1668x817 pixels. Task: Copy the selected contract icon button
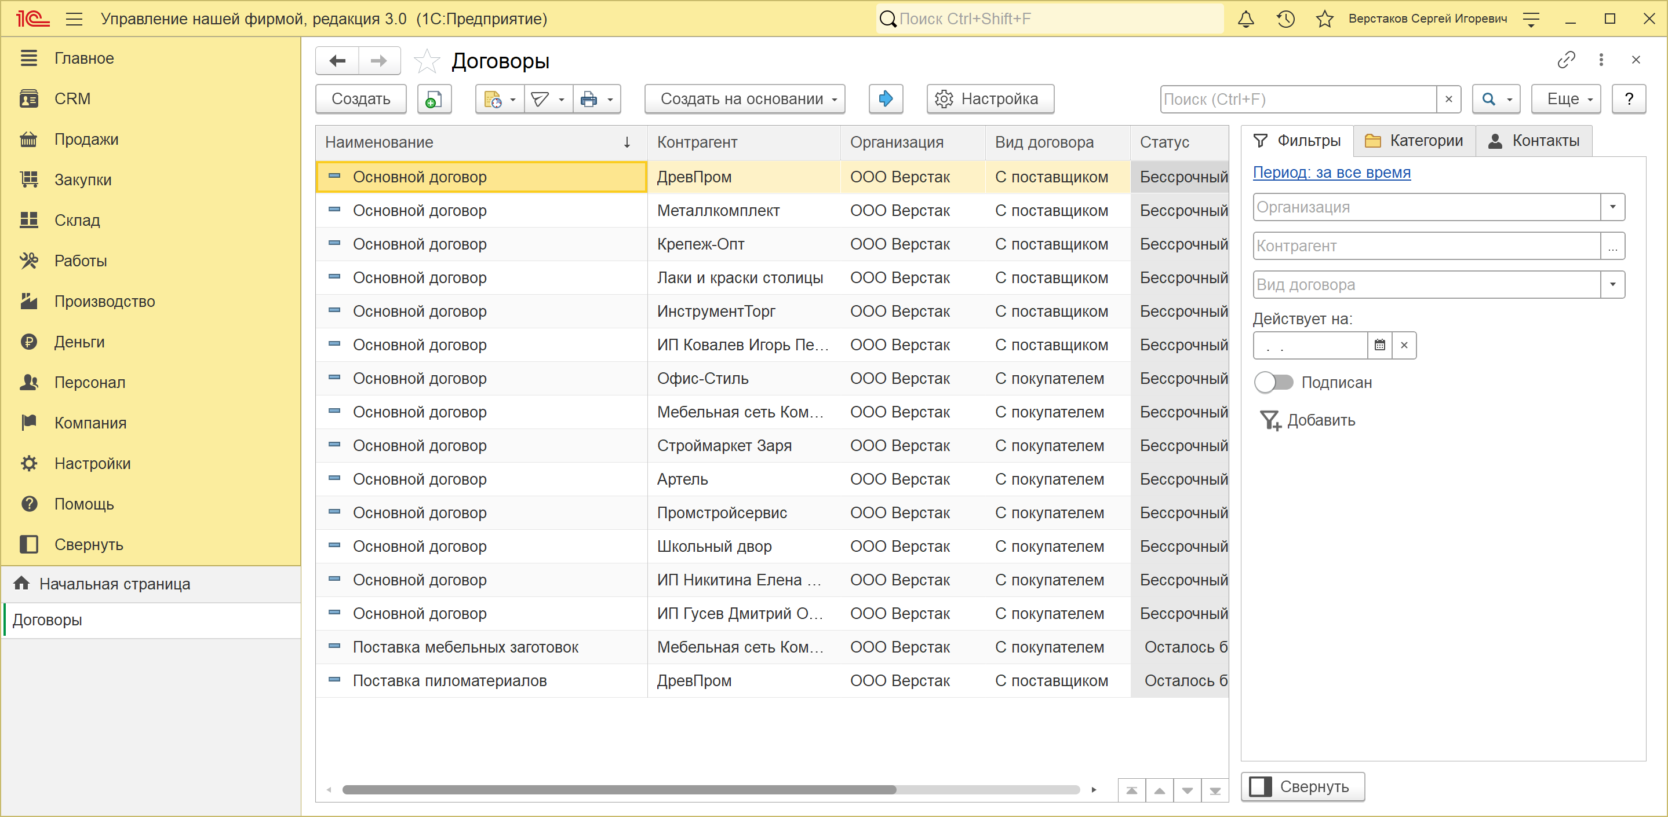(434, 99)
